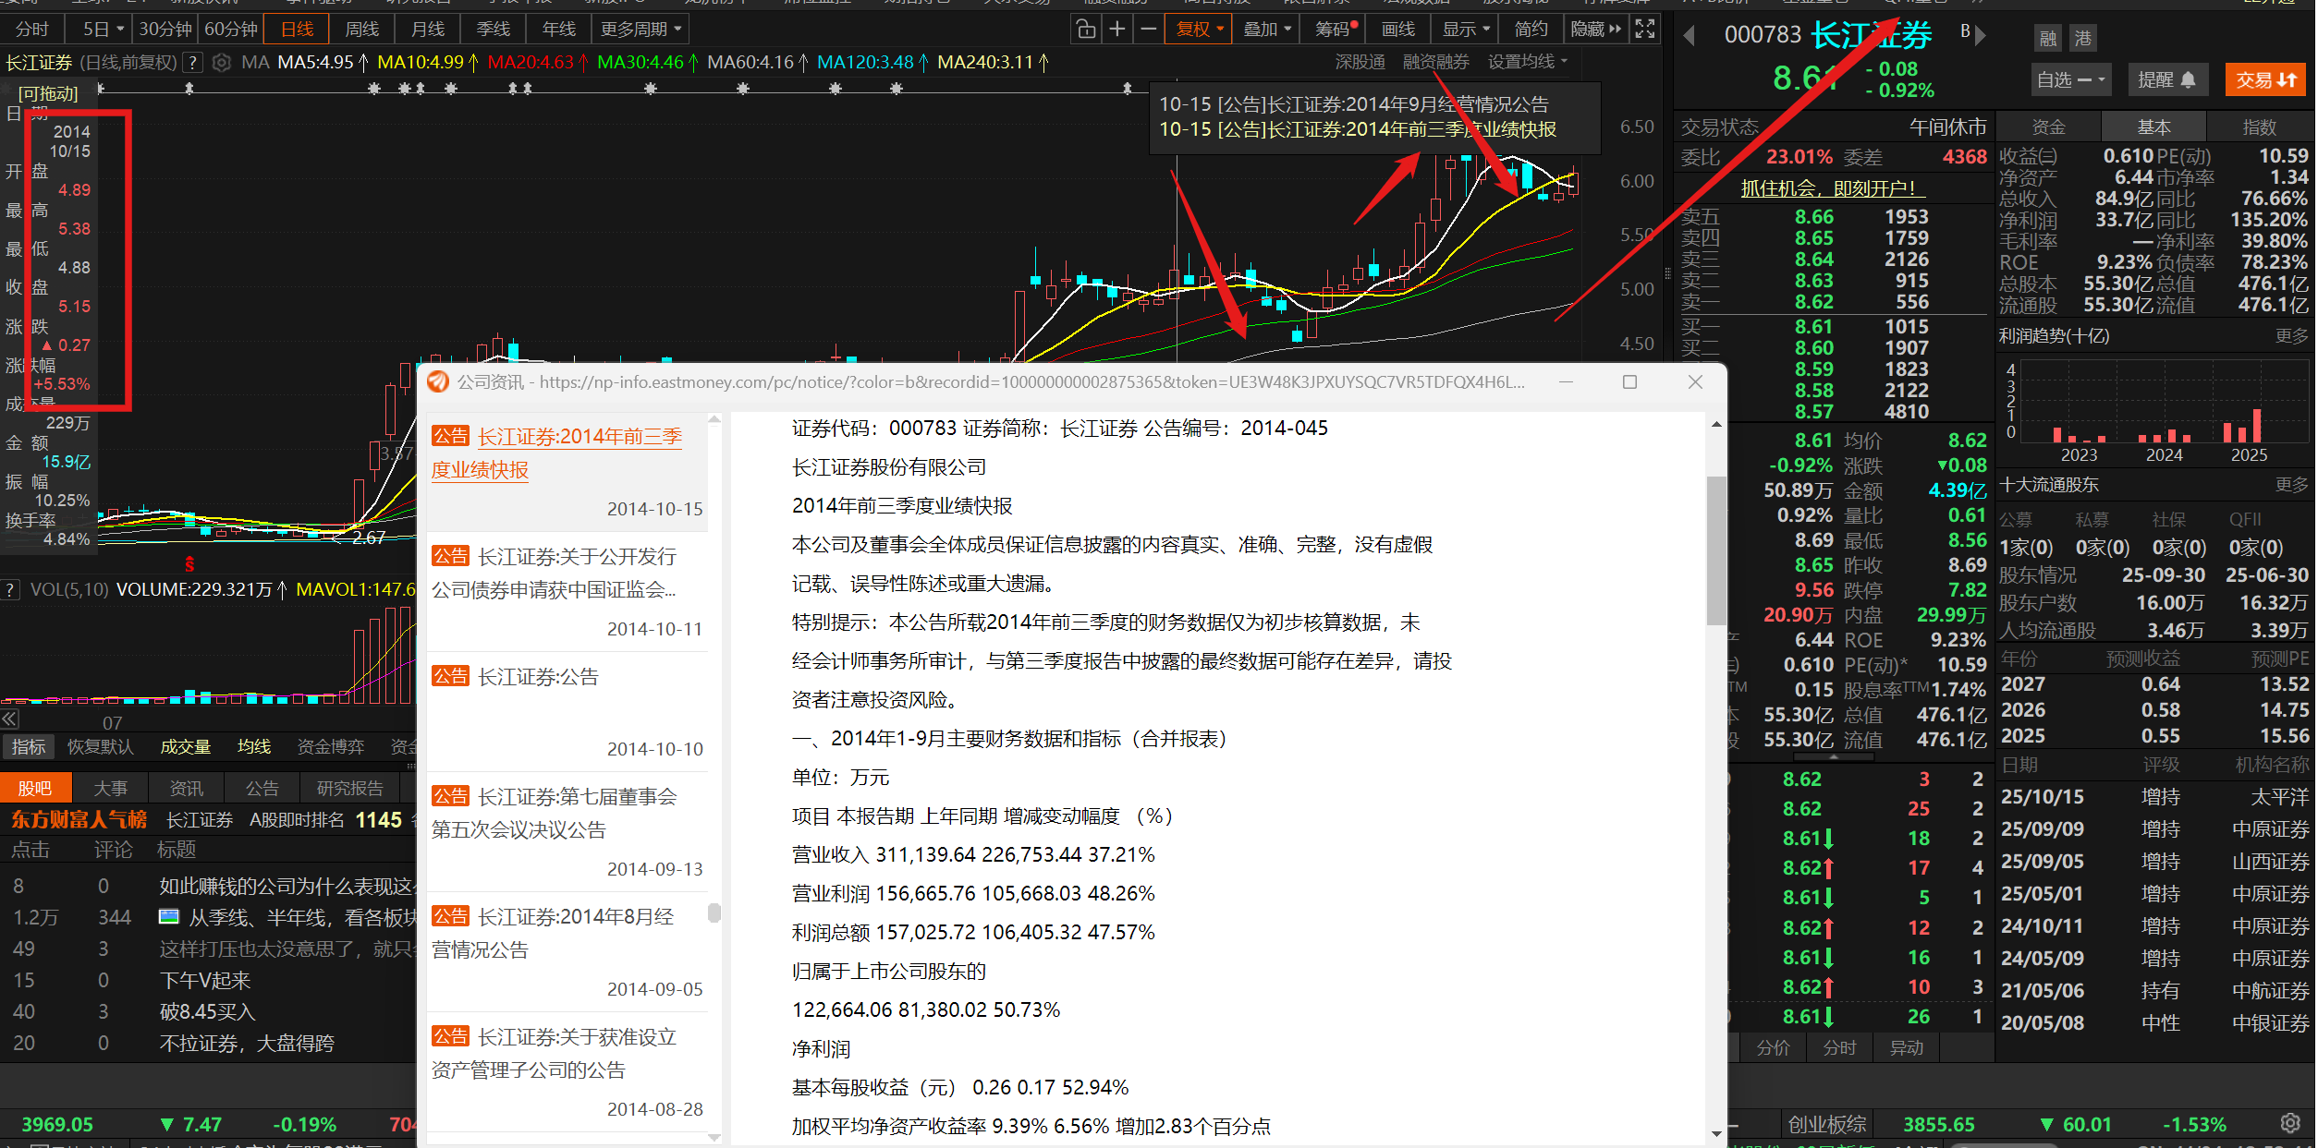Expand 更多周期 period dropdown
The height and width of the screenshot is (1148, 2318).
[640, 30]
